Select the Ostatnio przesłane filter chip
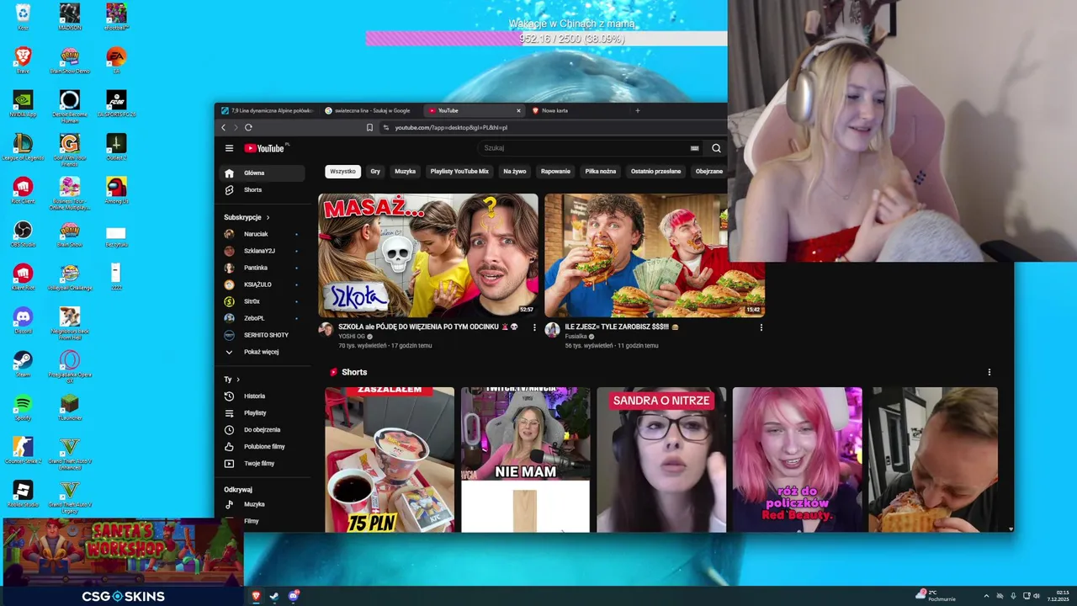The height and width of the screenshot is (606, 1077). [655, 172]
